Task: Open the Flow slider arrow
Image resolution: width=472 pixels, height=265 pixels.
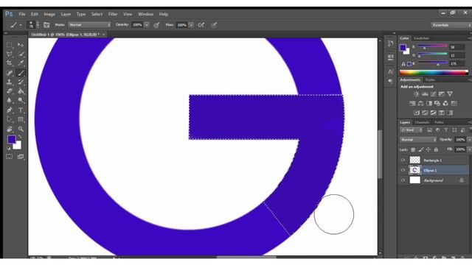Action: [x=191, y=25]
